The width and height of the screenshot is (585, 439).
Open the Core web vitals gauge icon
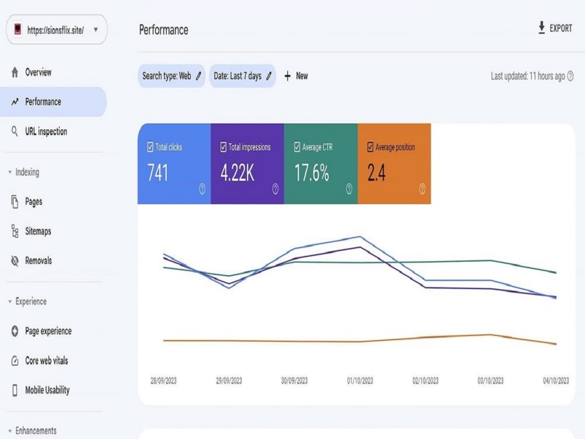coord(15,361)
